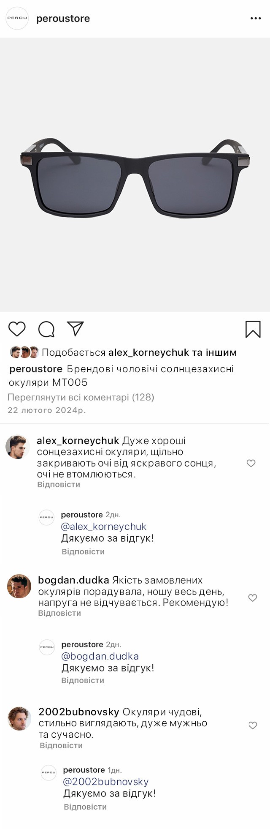Like 2002bubnovsky's comment
The image size is (270, 829).
252,725
